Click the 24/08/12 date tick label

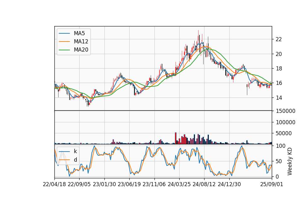(x=204, y=185)
